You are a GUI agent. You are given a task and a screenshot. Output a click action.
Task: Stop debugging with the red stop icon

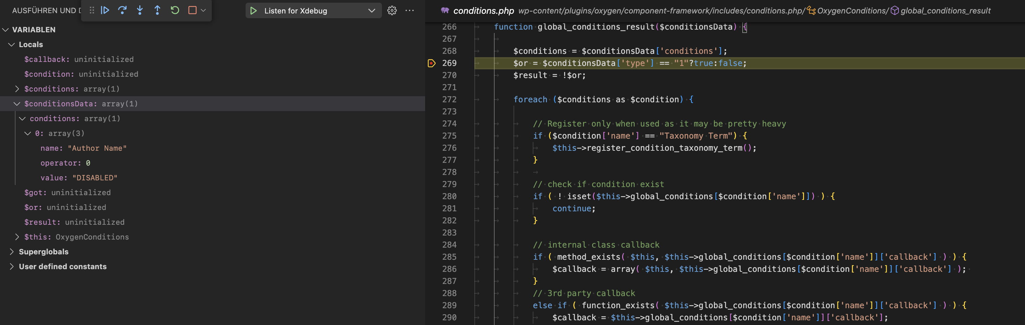click(x=192, y=11)
